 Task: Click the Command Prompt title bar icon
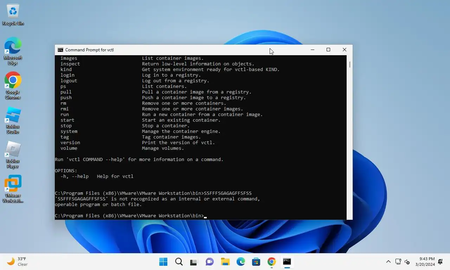point(60,50)
